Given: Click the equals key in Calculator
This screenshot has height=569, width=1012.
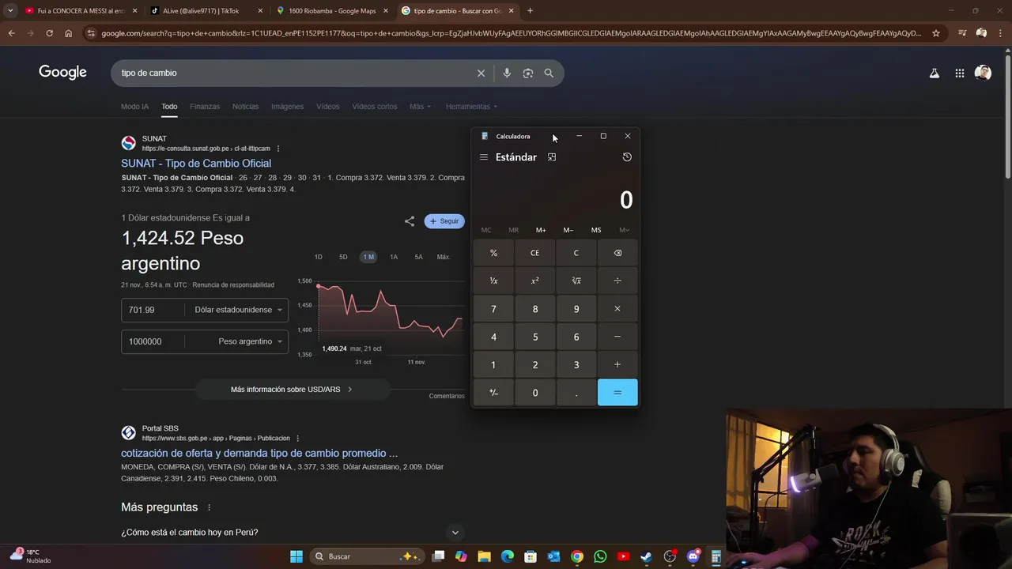Looking at the screenshot, I should [617, 393].
